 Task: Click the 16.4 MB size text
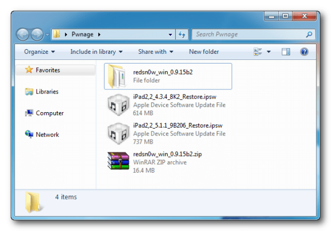click(x=144, y=170)
